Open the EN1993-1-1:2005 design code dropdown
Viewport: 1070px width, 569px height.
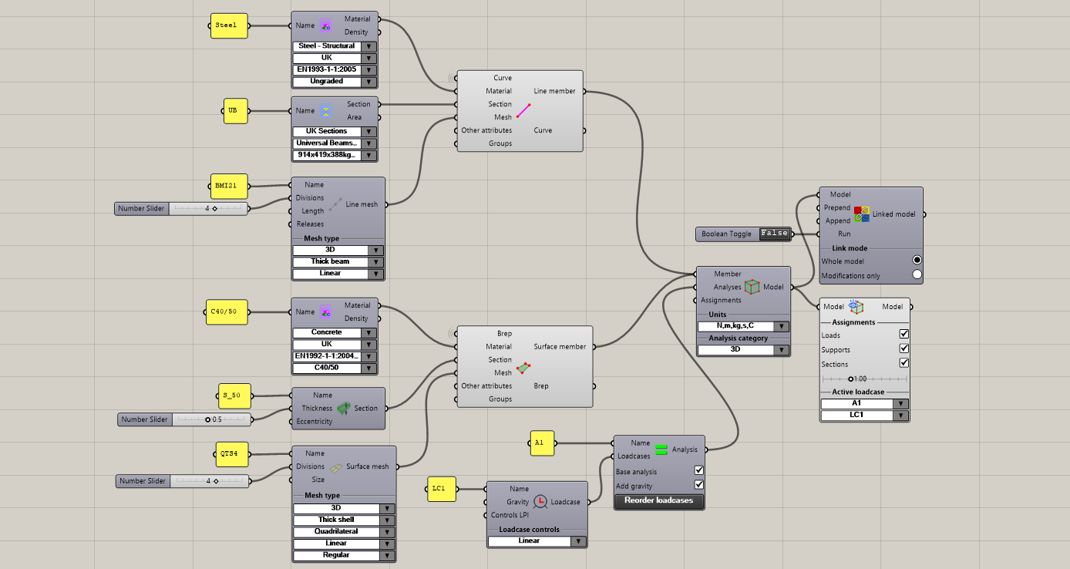(335, 69)
